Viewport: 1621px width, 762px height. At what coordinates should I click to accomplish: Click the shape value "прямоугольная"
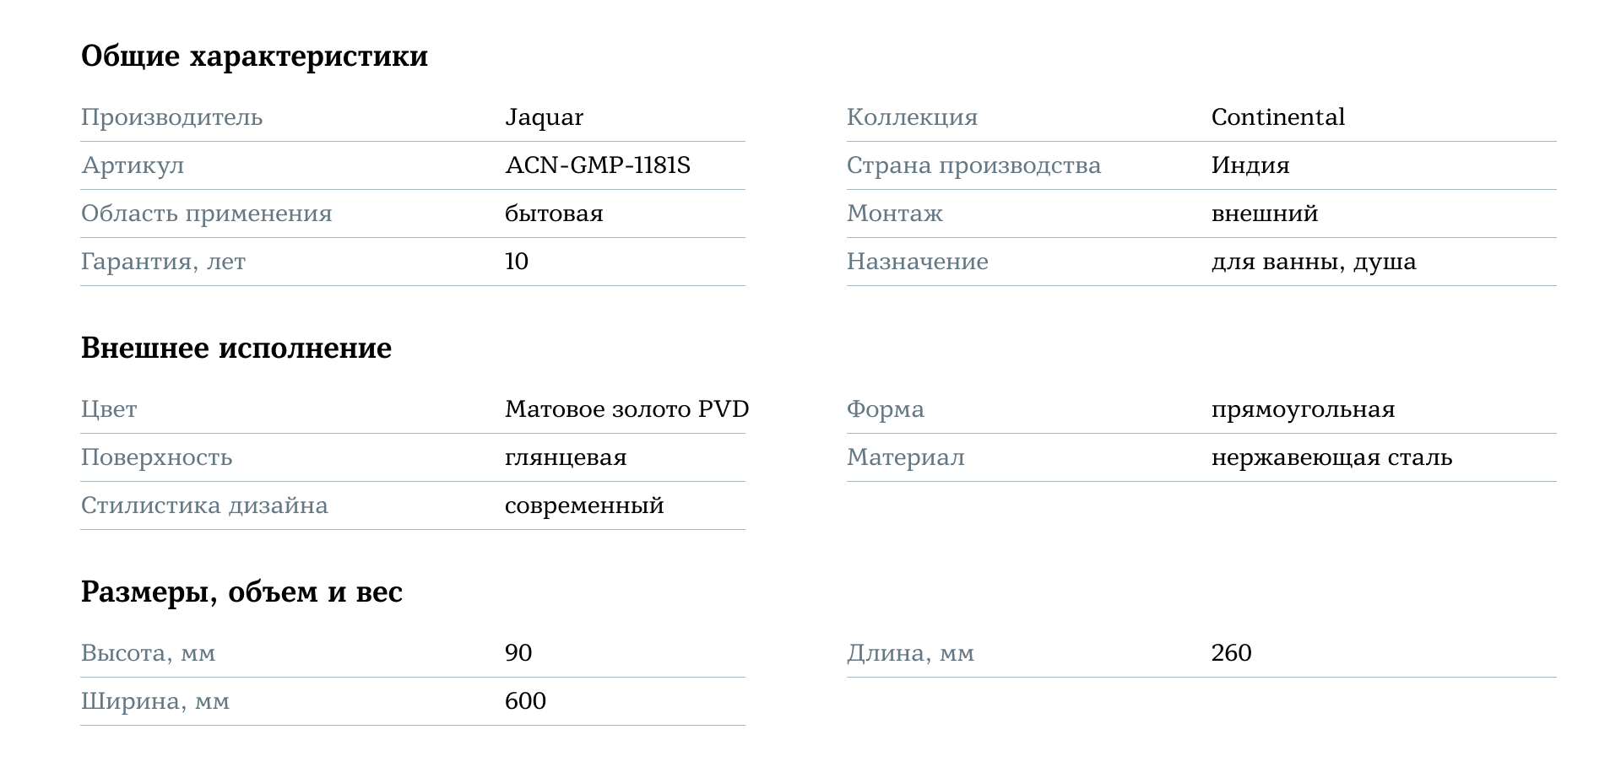click(x=1303, y=409)
